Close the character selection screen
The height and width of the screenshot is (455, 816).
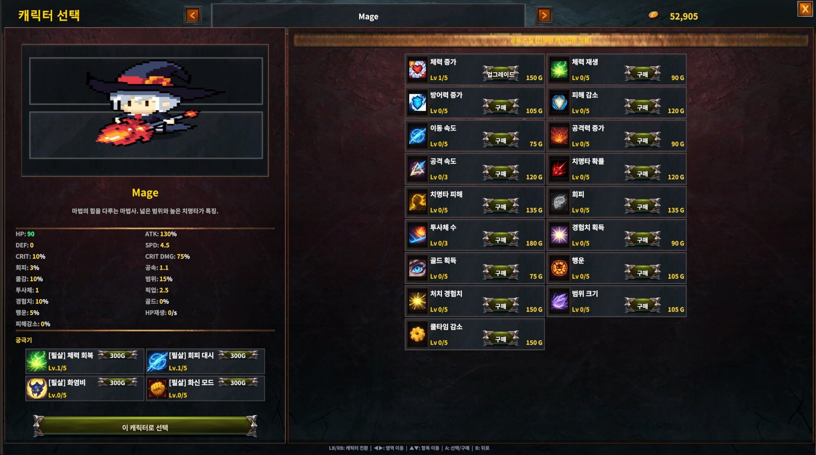[x=805, y=9]
